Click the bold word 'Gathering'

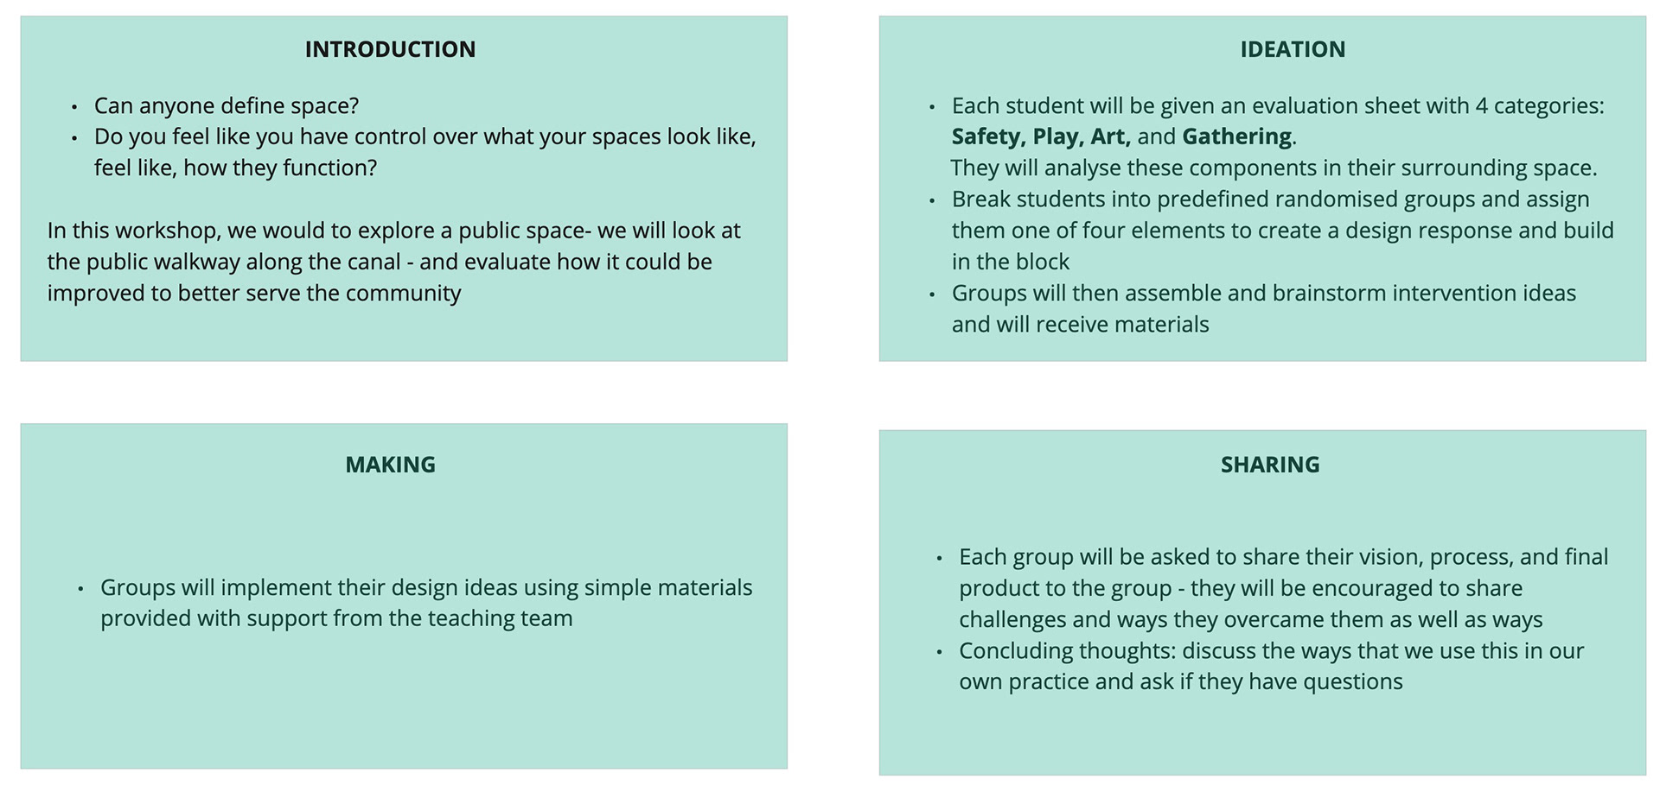(1236, 136)
